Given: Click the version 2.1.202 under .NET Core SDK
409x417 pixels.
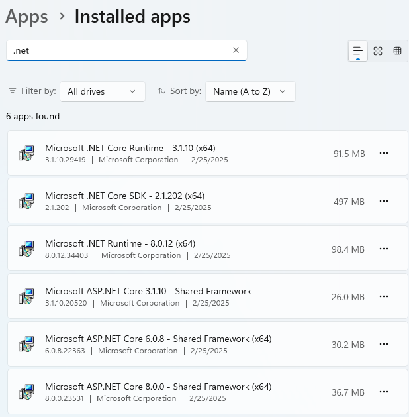Looking at the screenshot, I should pyautogui.click(x=57, y=208).
